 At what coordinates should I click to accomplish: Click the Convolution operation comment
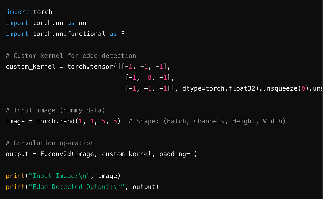click(50, 143)
